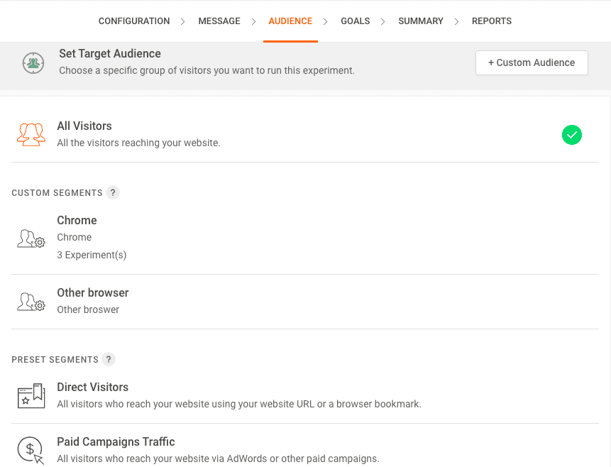The width and height of the screenshot is (611, 467).
Task: Toggle the All Visitors green checkmark
Action: 571,135
